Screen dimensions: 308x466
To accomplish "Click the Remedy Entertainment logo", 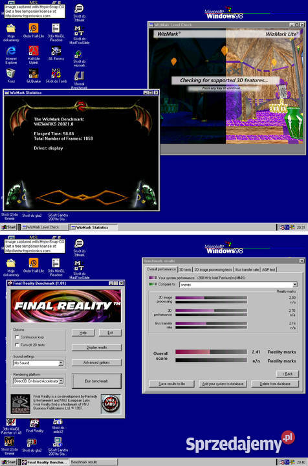I will pos(21,404).
